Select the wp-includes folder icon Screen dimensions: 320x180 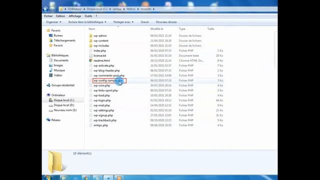click(x=90, y=45)
